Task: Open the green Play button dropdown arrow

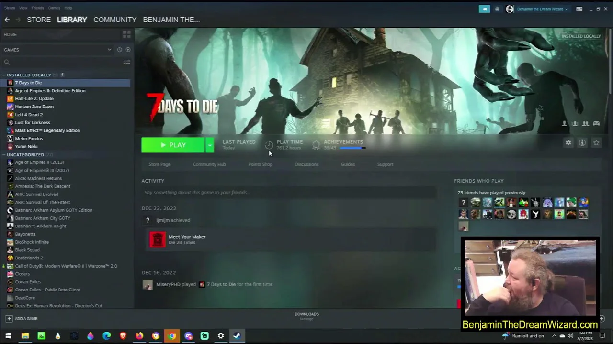Action: coord(209,145)
